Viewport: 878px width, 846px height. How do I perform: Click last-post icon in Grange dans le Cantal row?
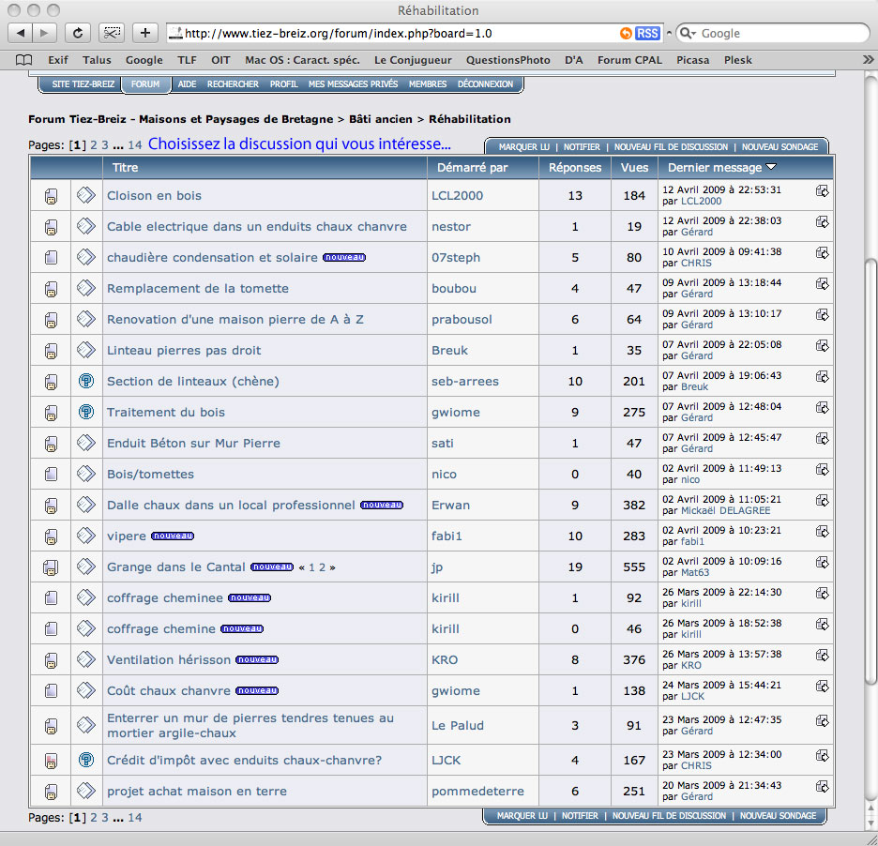pos(822,563)
